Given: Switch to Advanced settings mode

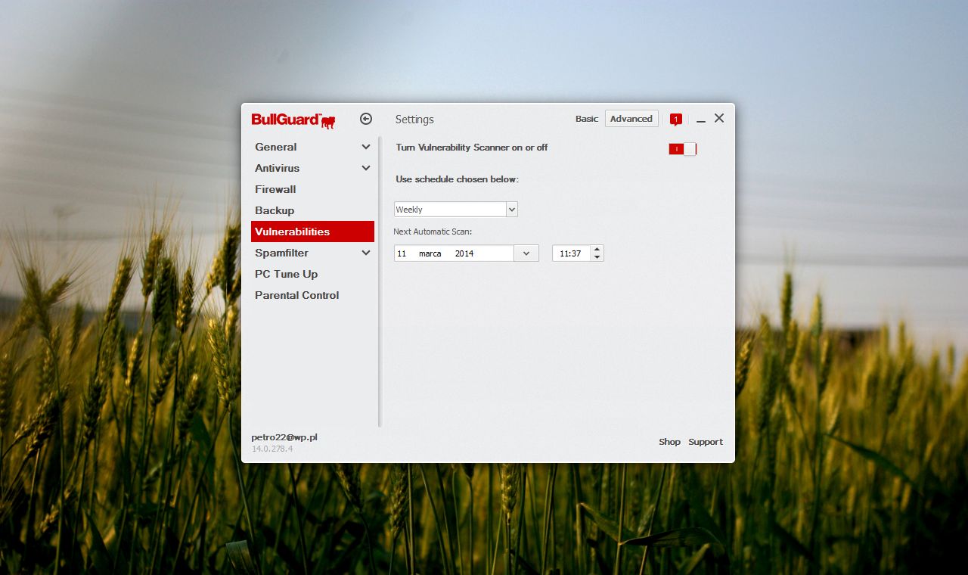Looking at the screenshot, I should tap(631, 119).
